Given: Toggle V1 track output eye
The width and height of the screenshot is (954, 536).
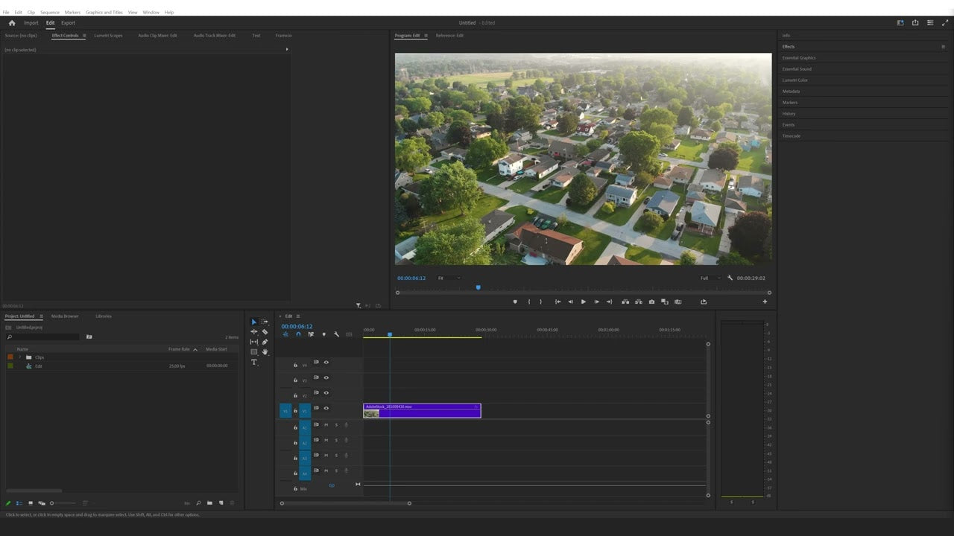Looking at the screenshot, I should (326, 408).
